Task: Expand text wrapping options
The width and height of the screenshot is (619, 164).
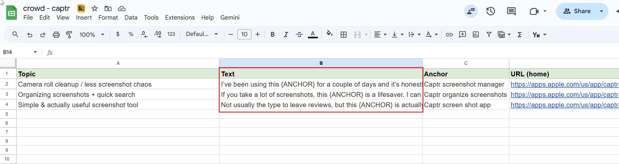Action: click(x=419, y=34)
